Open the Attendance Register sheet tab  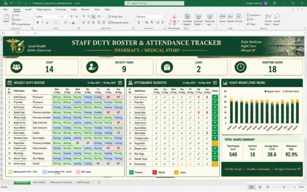pos(61,182)
